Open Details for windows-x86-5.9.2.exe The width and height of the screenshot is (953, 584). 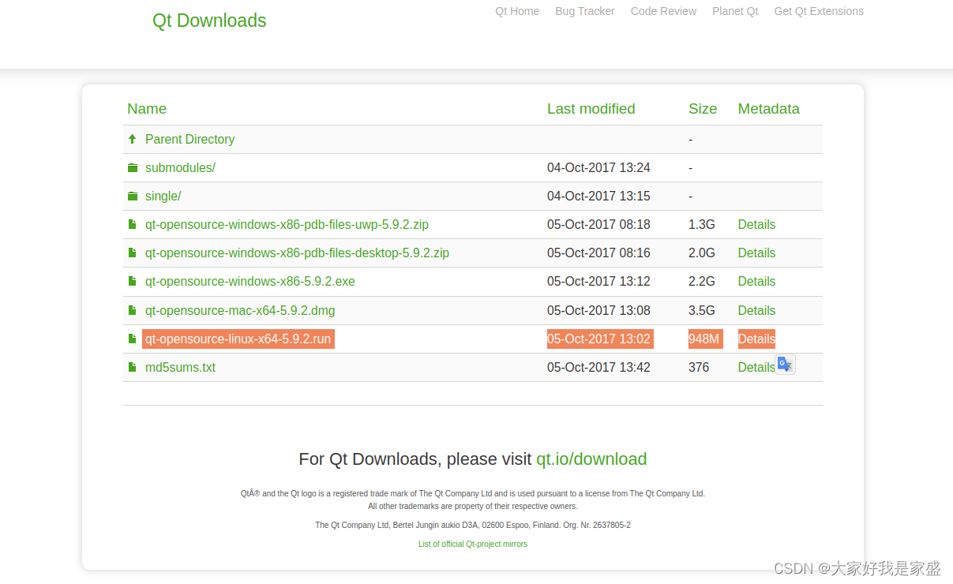[756, 281]
